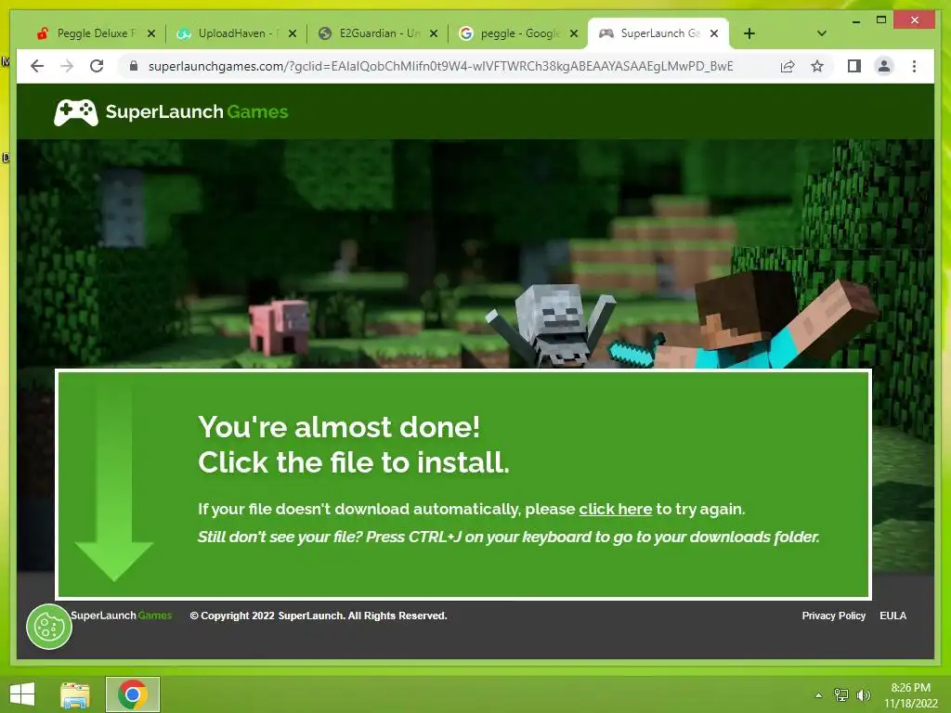Share this page icon in address bar
This screenshot has height=713, width=951.
coord(788,66)
